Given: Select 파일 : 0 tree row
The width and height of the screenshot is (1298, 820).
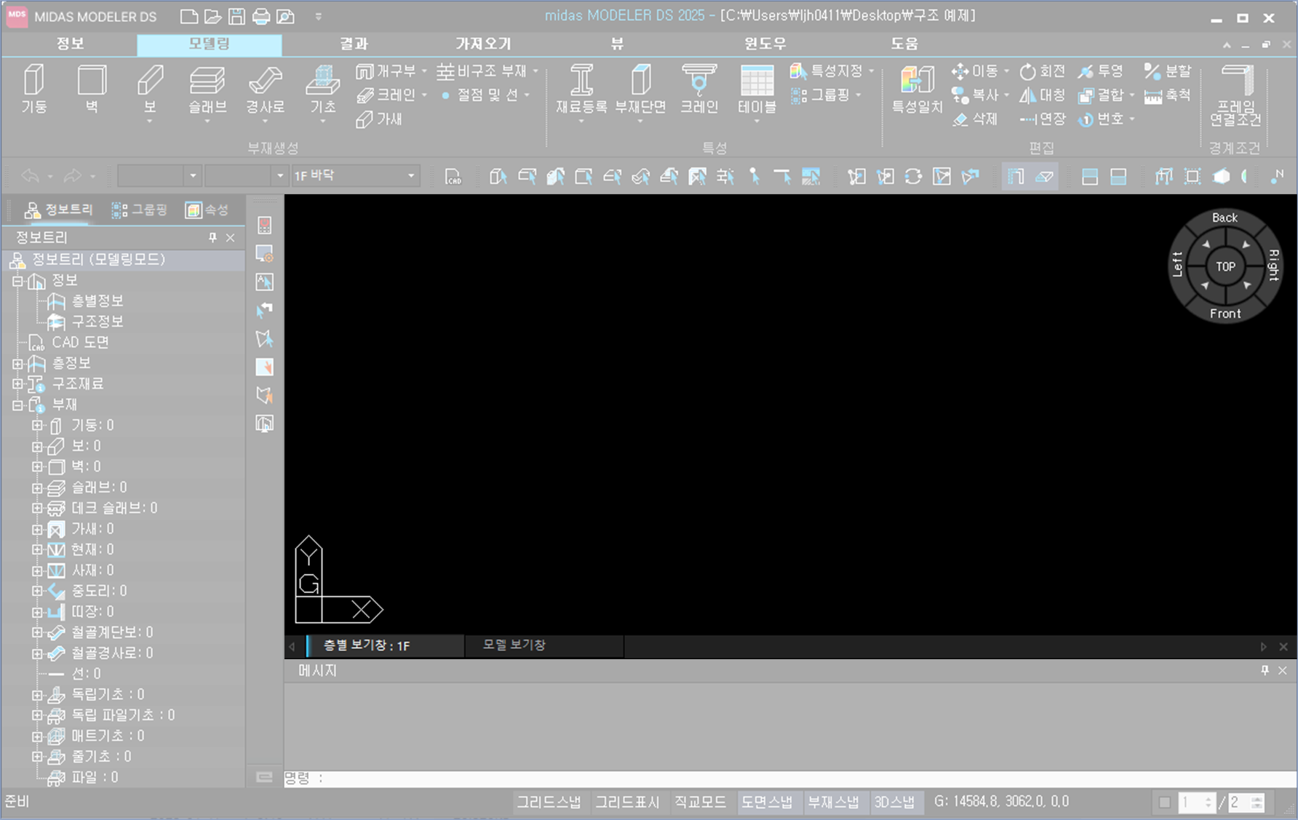Looking at the screenshot, I should [x=94, y=777].
